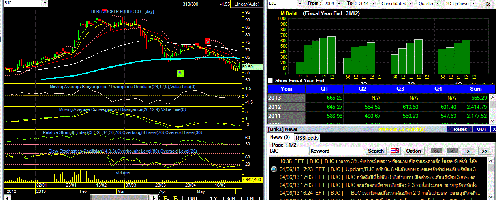Click the OUT button in news header

(481, 129)
